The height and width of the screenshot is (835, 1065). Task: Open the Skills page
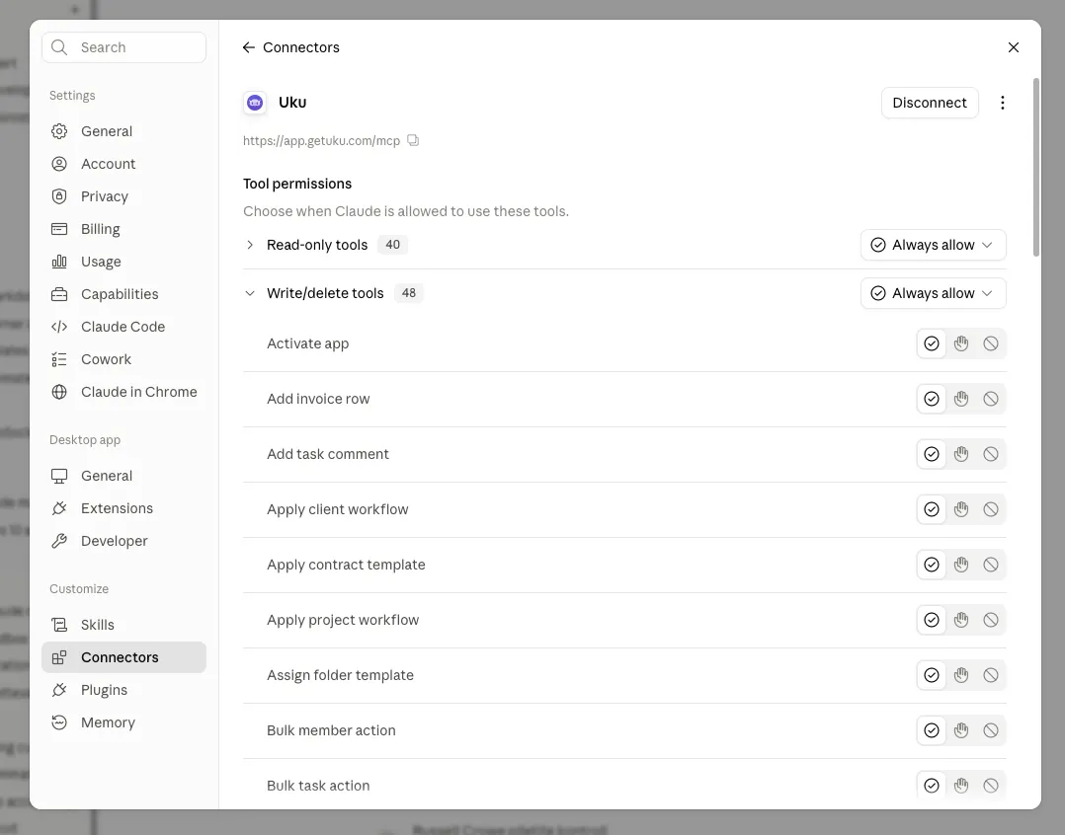pos(123,625)
